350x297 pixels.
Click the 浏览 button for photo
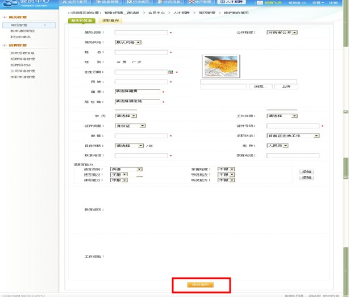(259, 86)
